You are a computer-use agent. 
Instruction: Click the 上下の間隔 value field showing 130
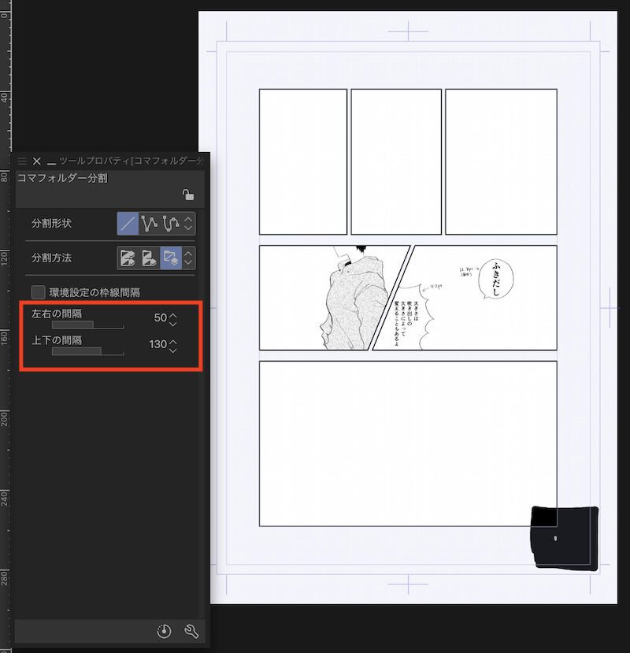click(x=157, y=344)
